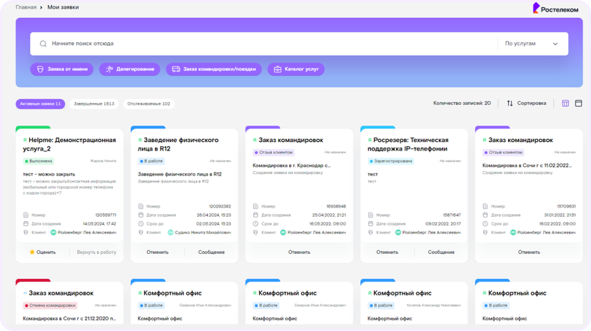591x331 pixels.
Task: Switch to "Завершенные 1613" tab
Action: tap(94, 103)
